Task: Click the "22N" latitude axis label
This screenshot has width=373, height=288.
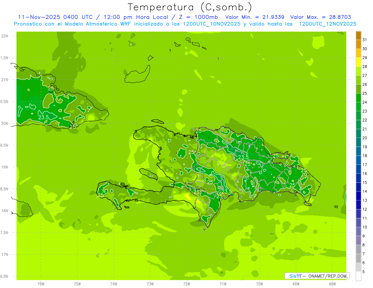Action: [5, 36]
